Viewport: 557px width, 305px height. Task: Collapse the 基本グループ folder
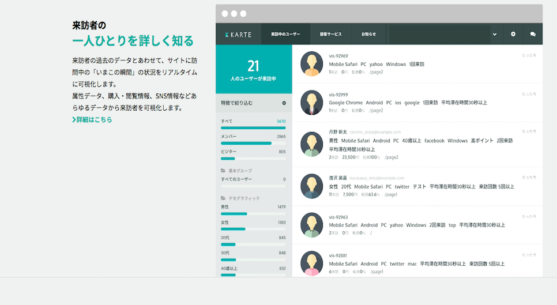[236, 171]
